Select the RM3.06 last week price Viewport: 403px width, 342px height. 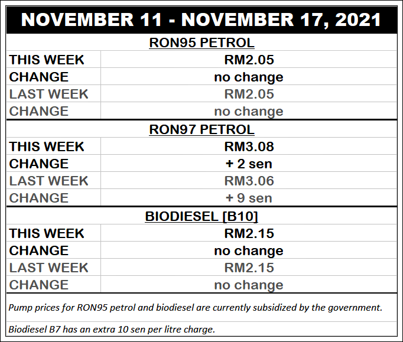(x=249, y=181)
